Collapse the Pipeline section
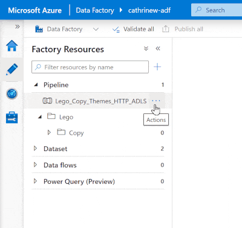The width and height of the screenshot is (242, 228). click(36, 85)
